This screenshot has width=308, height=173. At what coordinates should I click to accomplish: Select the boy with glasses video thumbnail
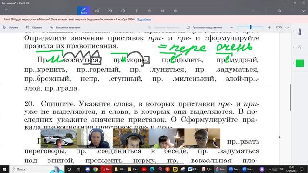coord(202,138)
